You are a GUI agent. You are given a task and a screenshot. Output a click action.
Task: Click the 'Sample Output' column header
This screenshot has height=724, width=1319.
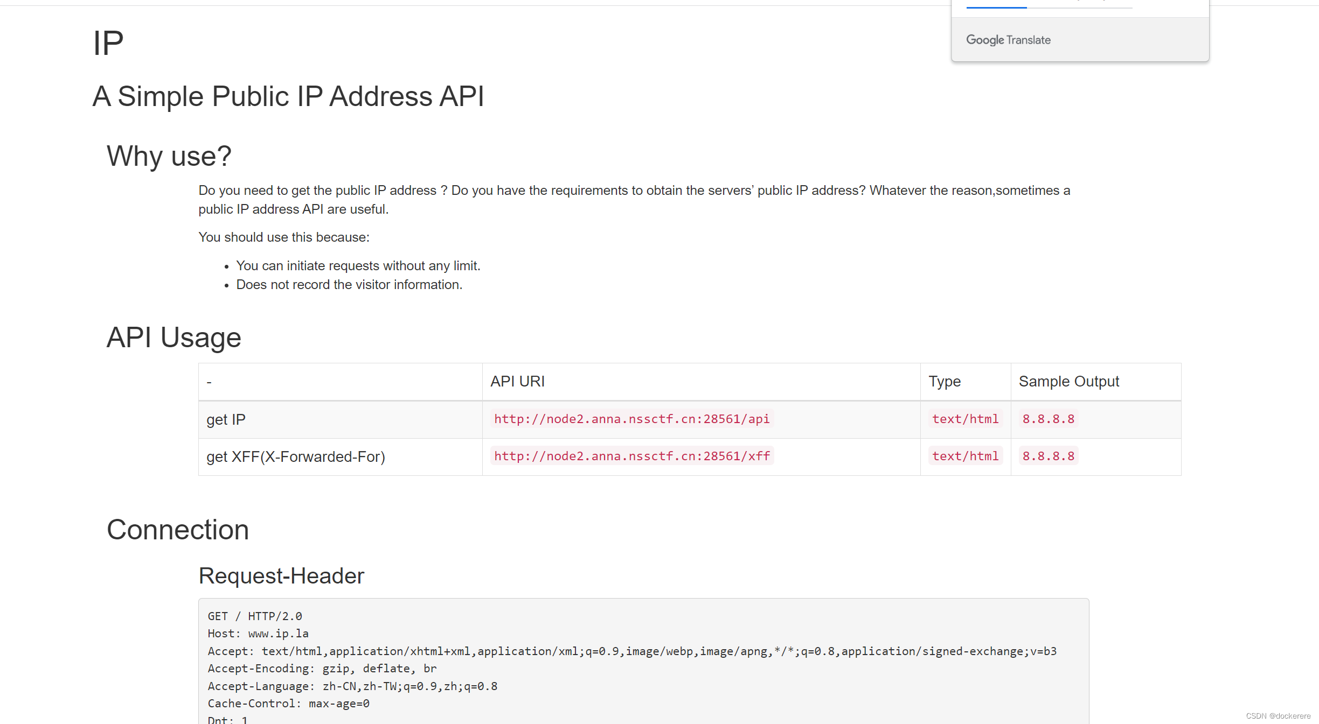click(x=1068, y=381)
